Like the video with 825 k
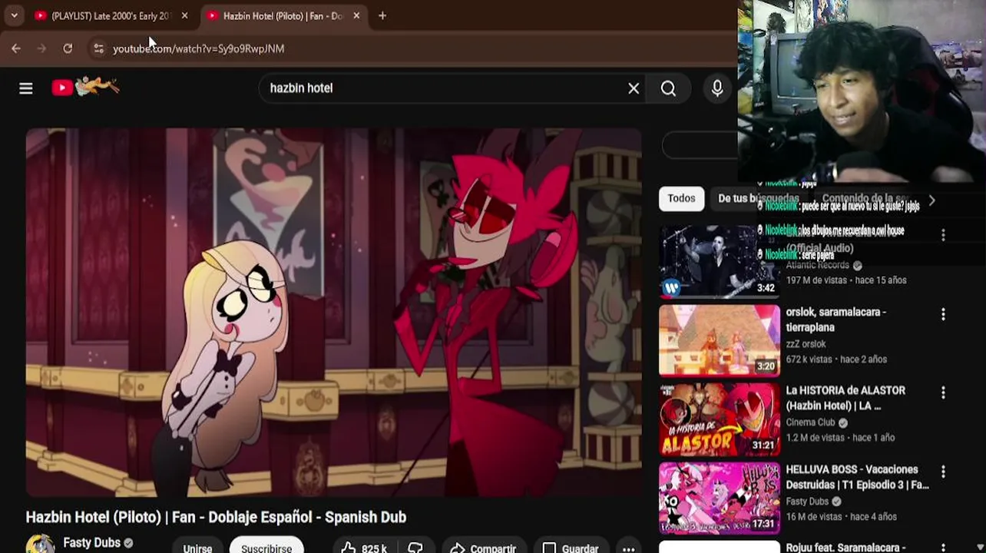 [364, 548]
